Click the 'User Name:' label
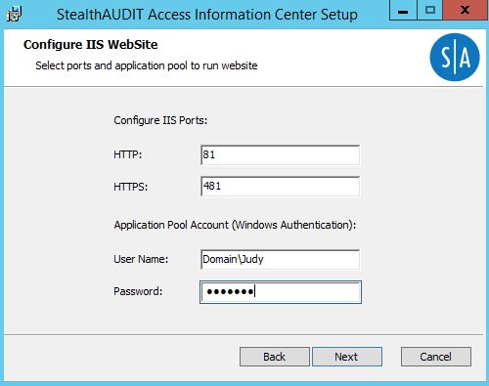Image resolution: width=489 pixels, height=386 pixels. [141, 259]
